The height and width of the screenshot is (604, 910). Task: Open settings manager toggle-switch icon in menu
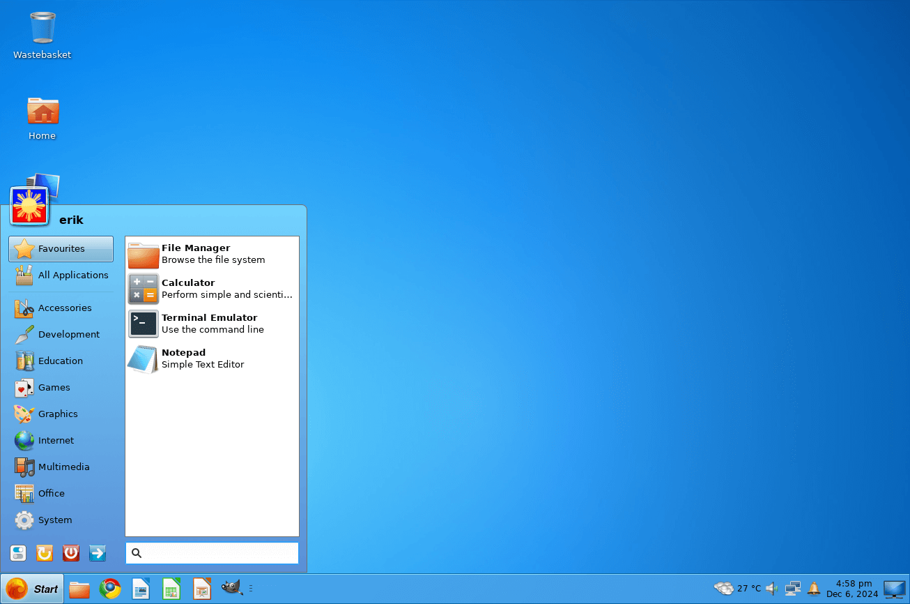(18, 553)
